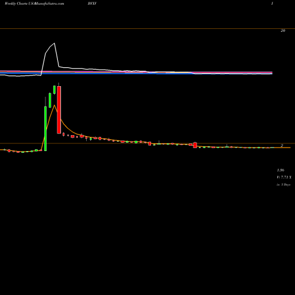Click the tallest red candlestick body
Viewport: 295px width, 295px height.
(59, 110)
